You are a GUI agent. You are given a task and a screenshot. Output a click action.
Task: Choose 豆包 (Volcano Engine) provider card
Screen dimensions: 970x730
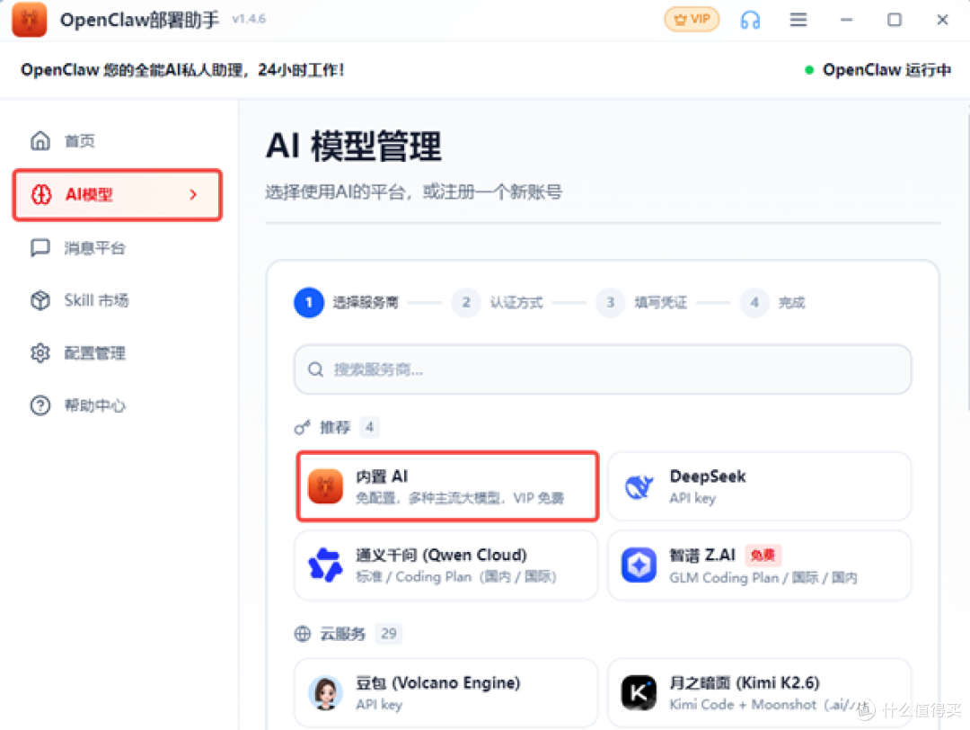pos(446,693)
